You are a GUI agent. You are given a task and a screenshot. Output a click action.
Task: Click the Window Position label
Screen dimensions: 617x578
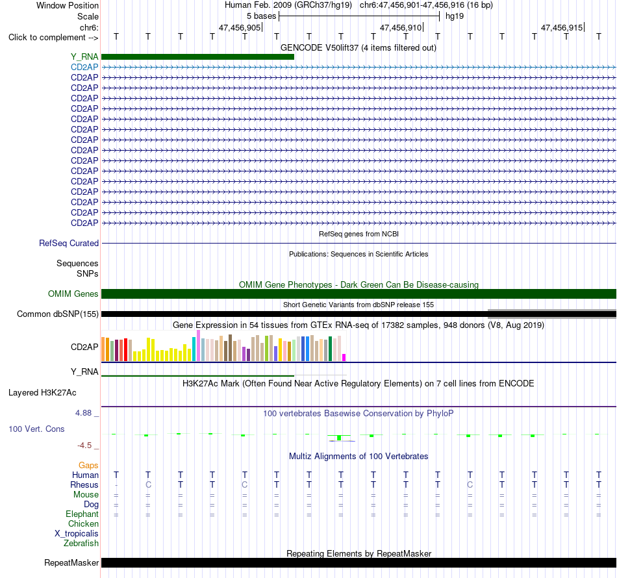coord(68,5)
